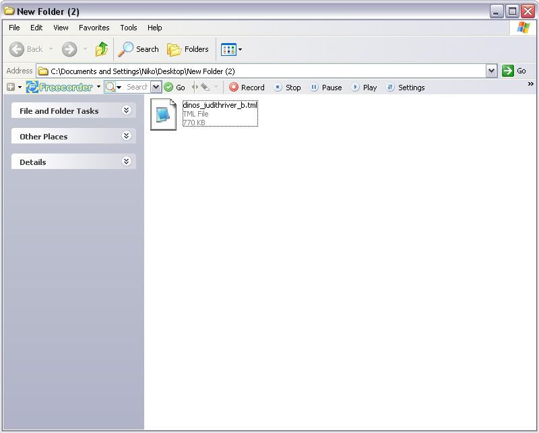
Task: Open the Freecorder logo dropdown arrow
Action: [x=98, y=87]
